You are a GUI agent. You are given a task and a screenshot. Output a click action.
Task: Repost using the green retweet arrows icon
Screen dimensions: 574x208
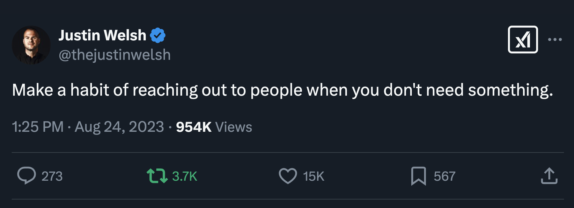(x=157, y=176)
